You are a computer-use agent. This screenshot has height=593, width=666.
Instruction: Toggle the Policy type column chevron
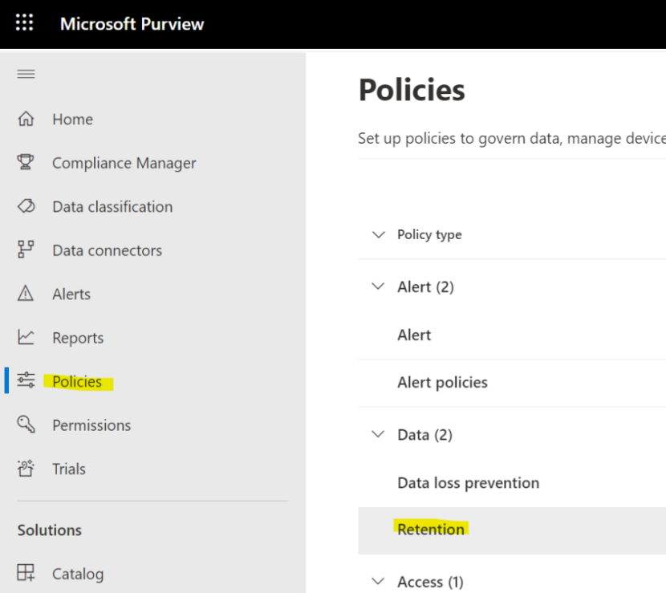point(379,234)
